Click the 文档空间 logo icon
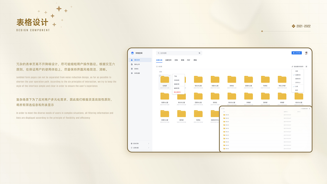Viewport: 327px width, 184px height. click(x=132, y=53)
